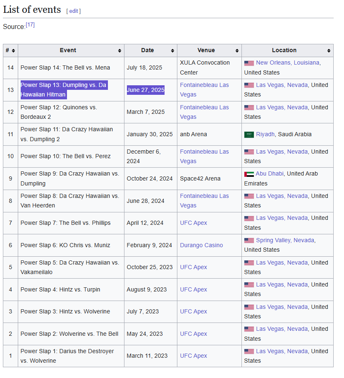Screen dimensions: 344x378
Task: Open Las Vegas, Nevada link in row 3
Action: [282, 307]
